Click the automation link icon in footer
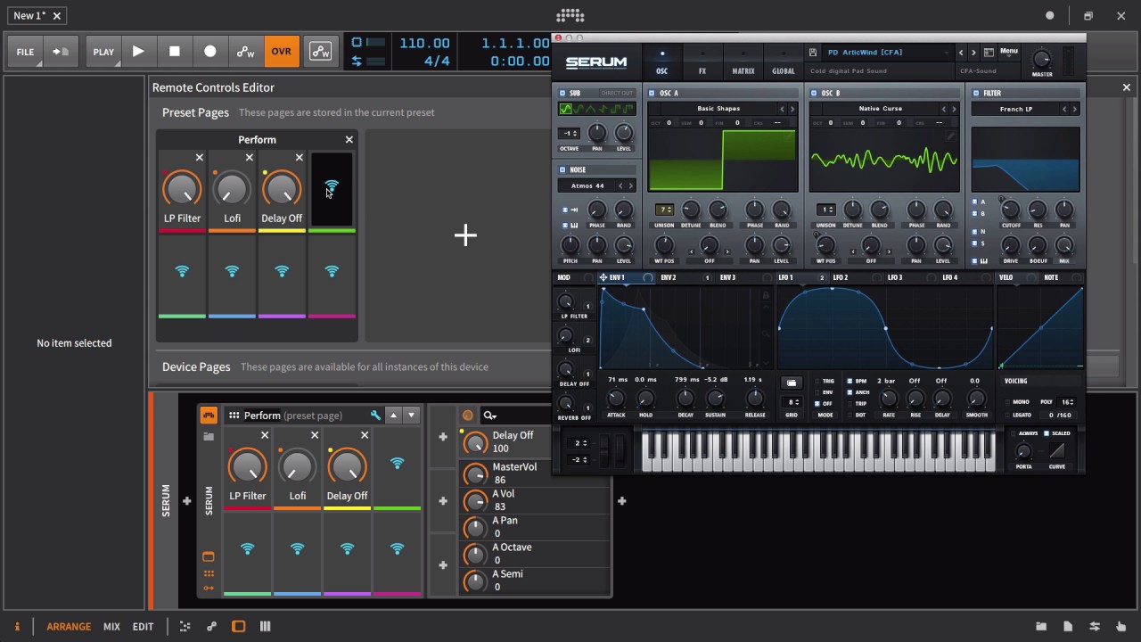Viewport: 1141px width, 642px height. click(211, 627)
